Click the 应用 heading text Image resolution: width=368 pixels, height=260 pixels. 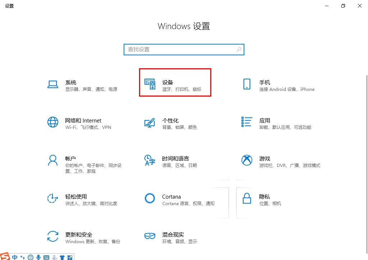[264, 121]
